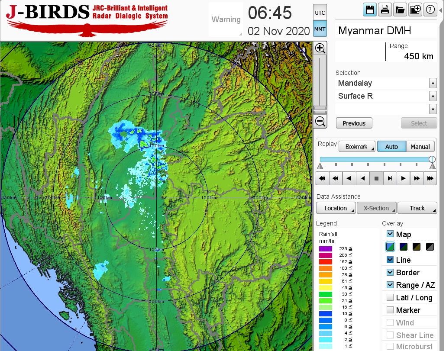Select the dark blue-green map color swatch
This screenshot has height=351, width=446.
coord(404,247)
